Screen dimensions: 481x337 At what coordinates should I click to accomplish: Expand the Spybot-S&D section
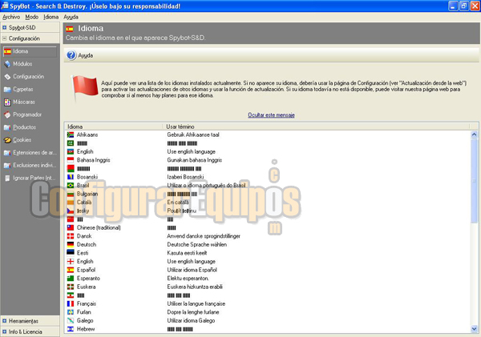point(4,27)
